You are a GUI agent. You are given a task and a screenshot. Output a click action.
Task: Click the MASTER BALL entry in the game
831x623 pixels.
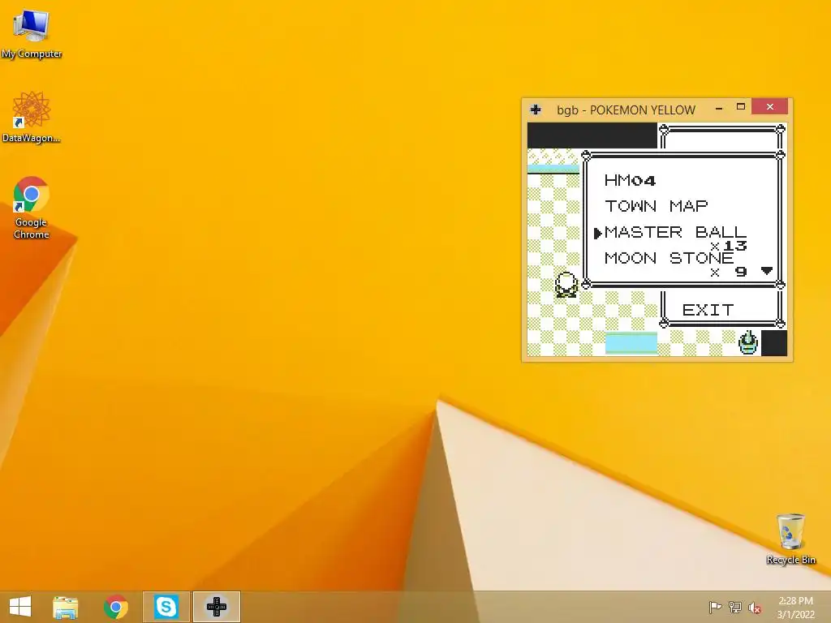676,232
